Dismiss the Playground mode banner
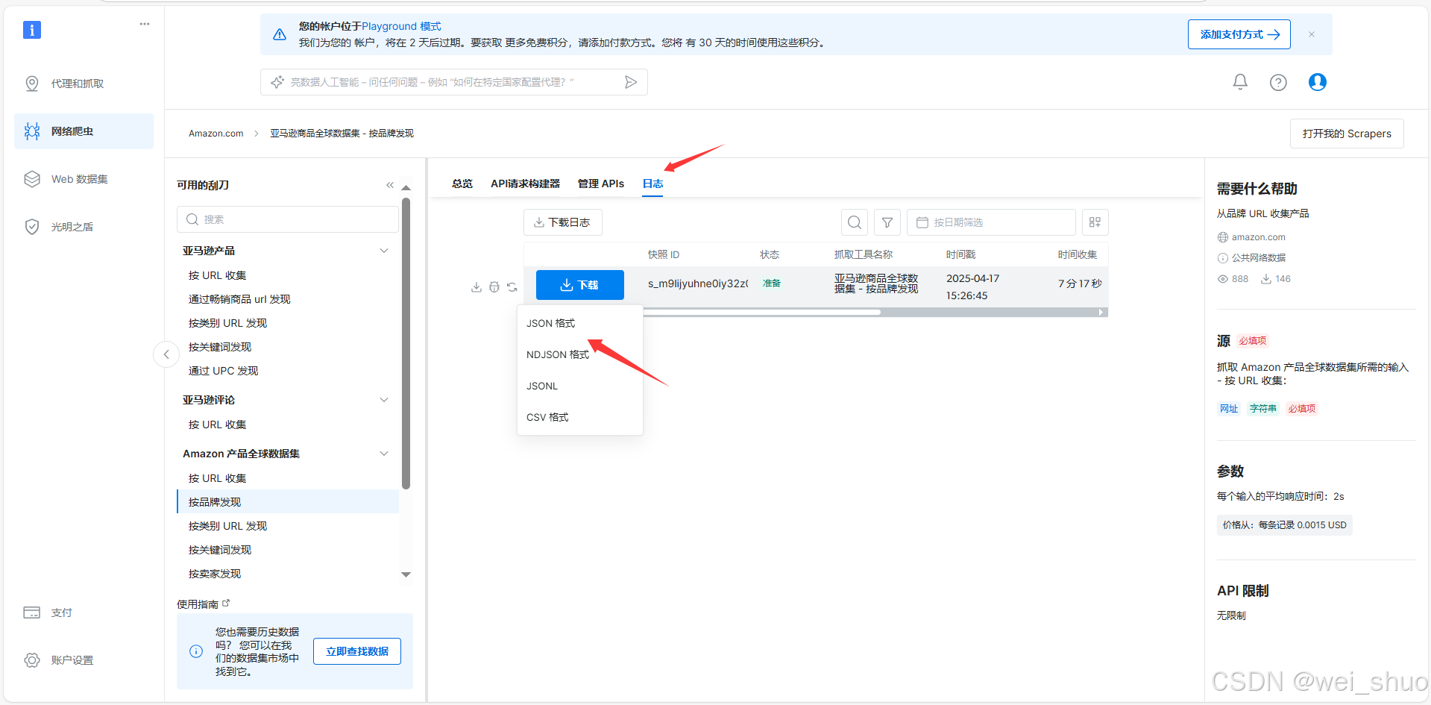 (x=1312, y=34)
